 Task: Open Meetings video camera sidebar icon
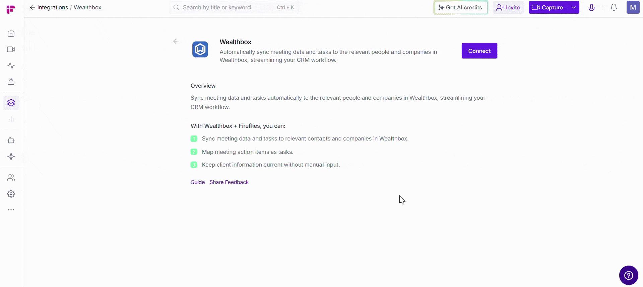[x=11, y=50]
